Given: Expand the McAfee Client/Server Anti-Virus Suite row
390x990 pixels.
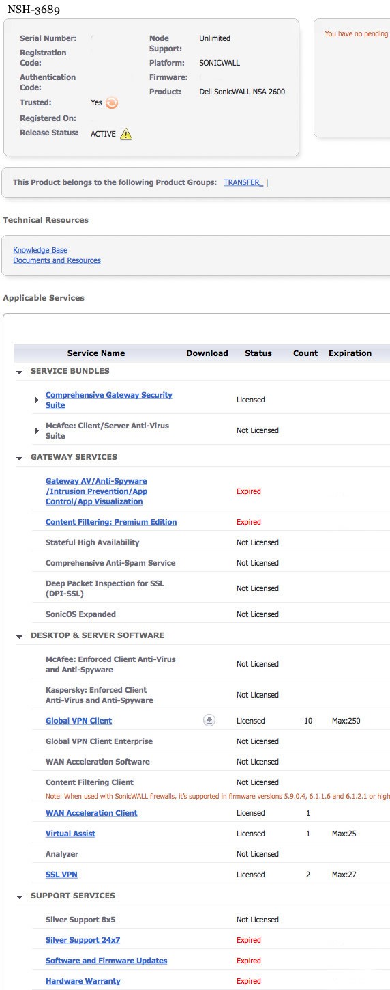Looking at the screenshot, I should tap(37, 430).
